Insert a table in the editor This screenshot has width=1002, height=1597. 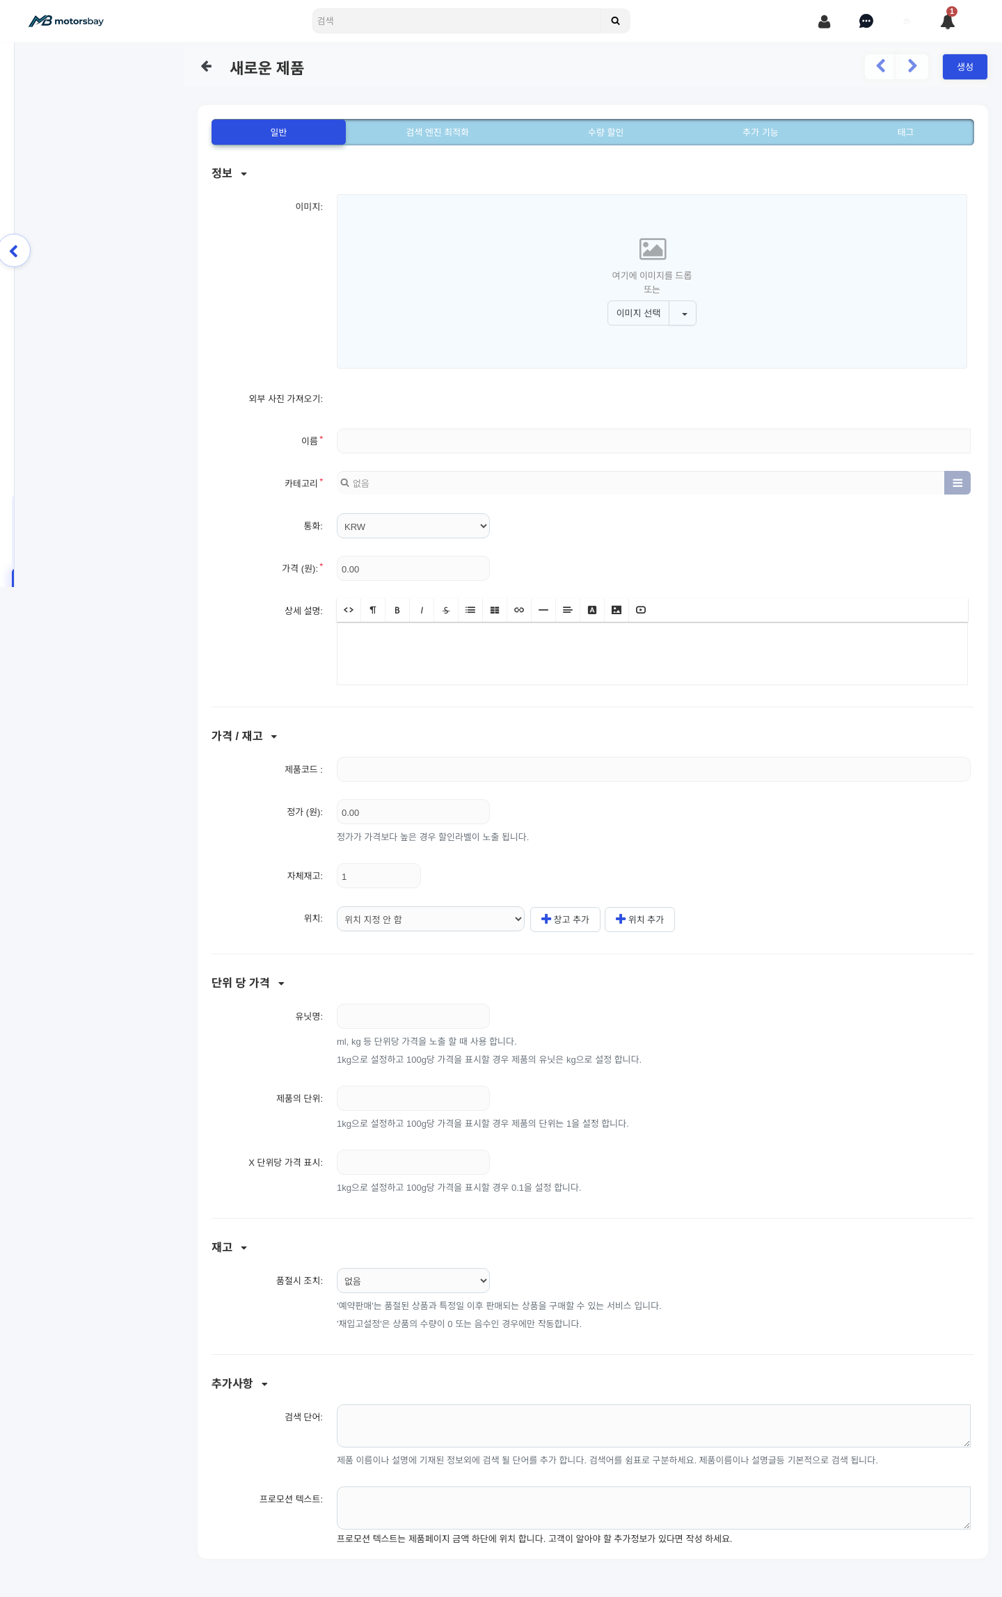point(495,610)
